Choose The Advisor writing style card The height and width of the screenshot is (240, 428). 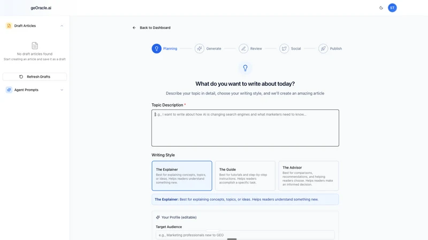point(309,176)
